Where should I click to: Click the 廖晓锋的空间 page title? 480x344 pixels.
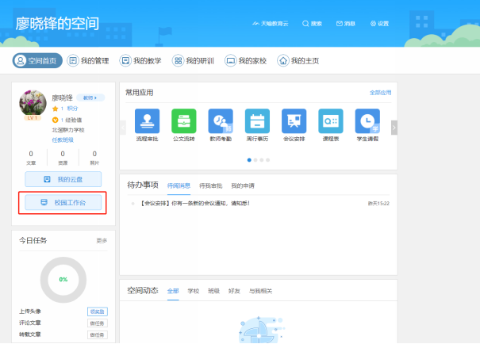(57, 24)
